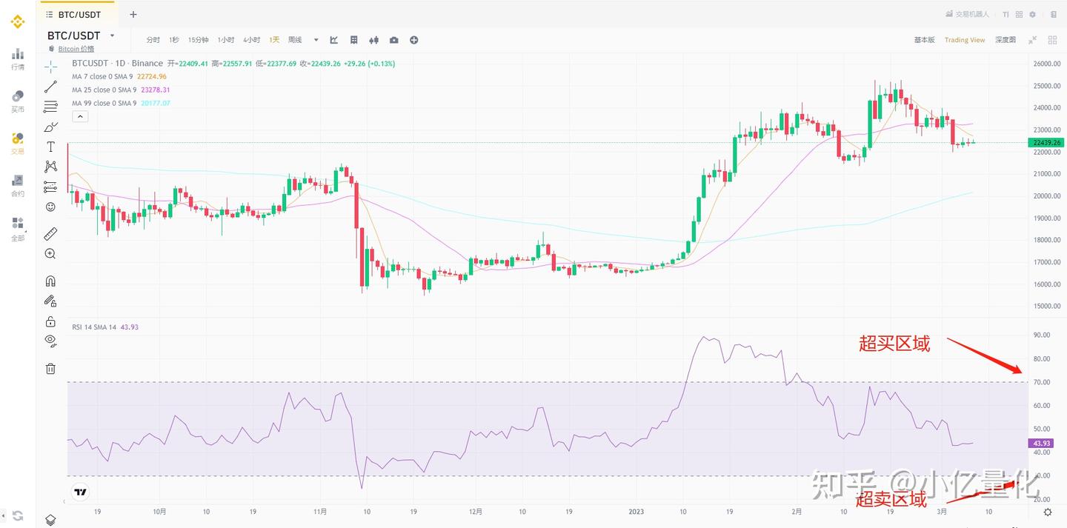Select the 1天 interval
Image resolution: width=1067 pixels, height=528 pixels.
274,40
